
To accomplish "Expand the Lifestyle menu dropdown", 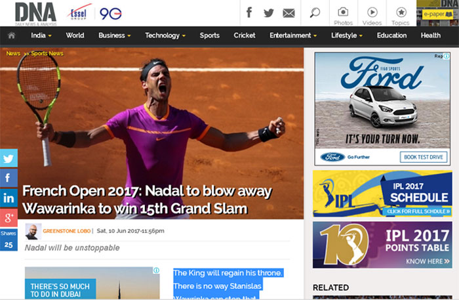I will click(x=347, y=35).
